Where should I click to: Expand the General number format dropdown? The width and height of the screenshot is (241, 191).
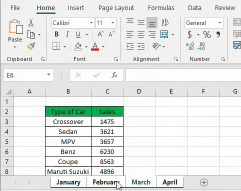219,22
